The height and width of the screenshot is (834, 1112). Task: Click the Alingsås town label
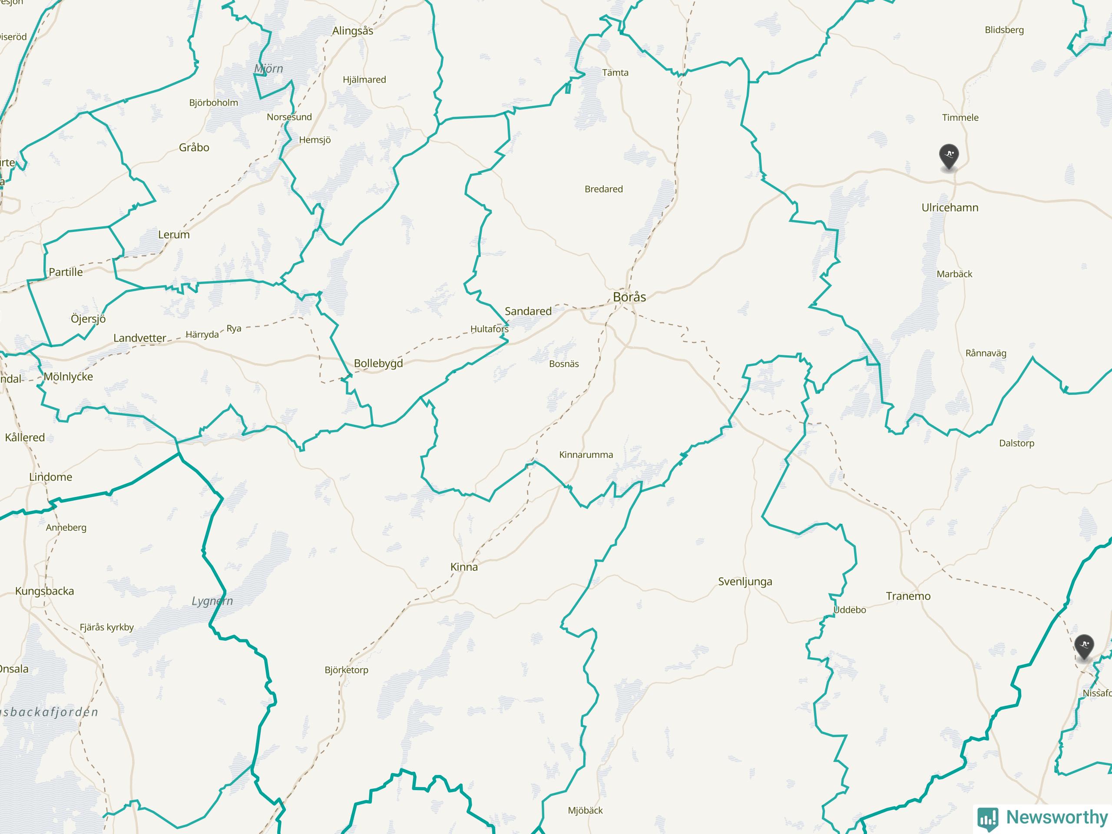point(352,31)
